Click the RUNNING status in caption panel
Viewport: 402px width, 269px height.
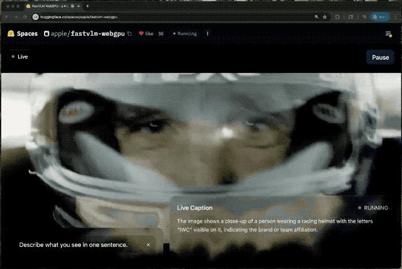pos(373,208)
